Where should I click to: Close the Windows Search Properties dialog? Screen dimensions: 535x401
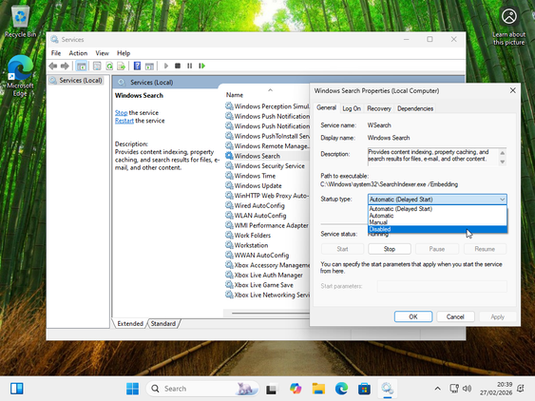click(512, 90)
